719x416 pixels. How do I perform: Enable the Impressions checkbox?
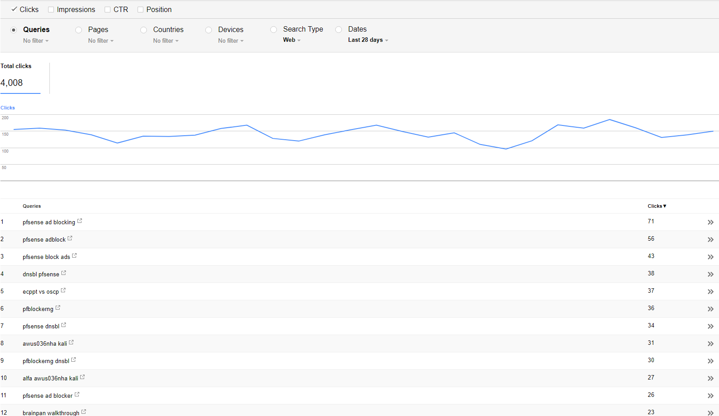(51, 10)
